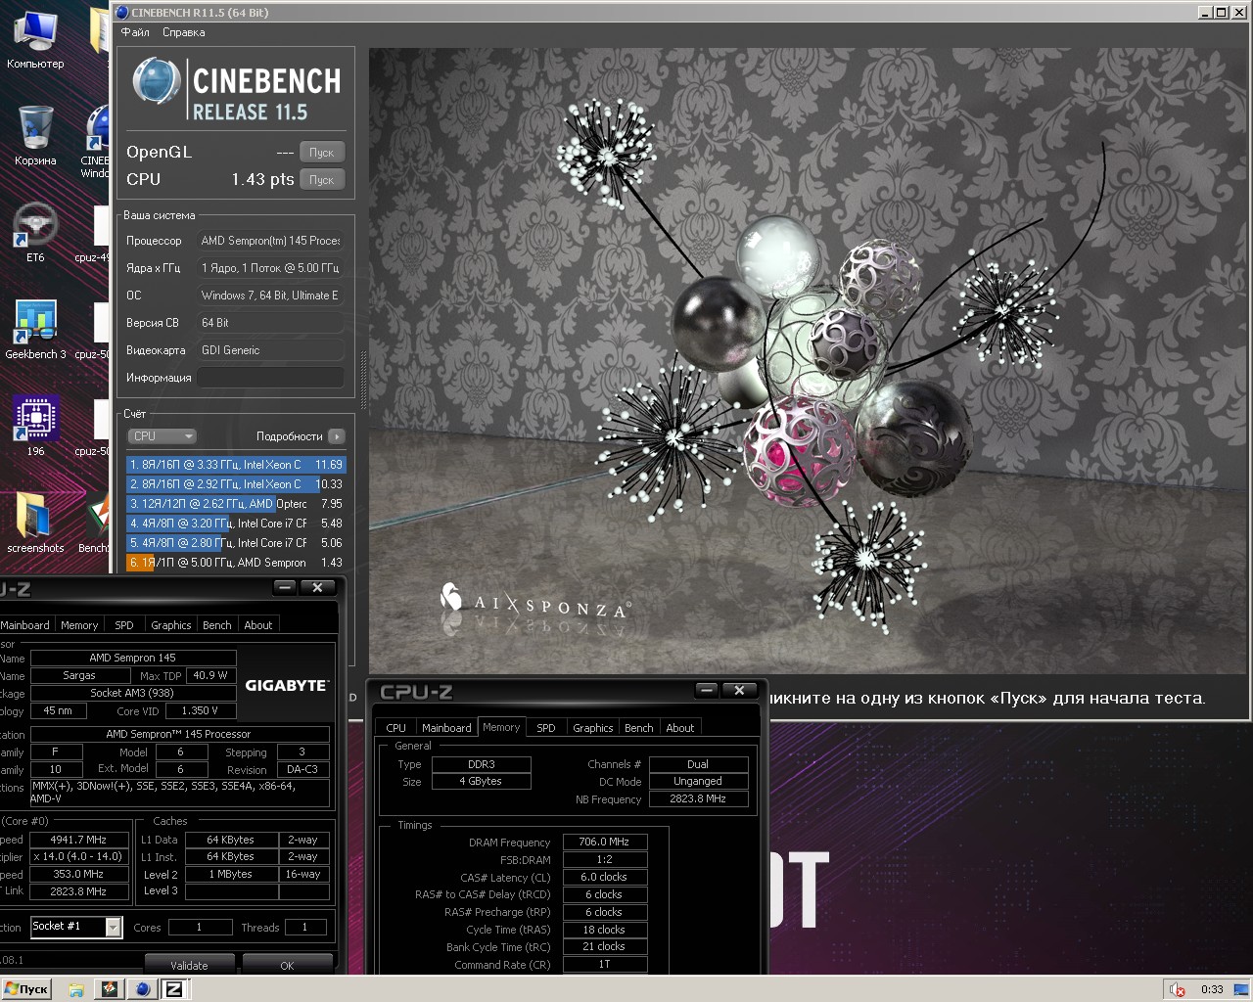The height and width of the screenshot is (1002, 1253).
Task: Open the CINEBENCH Windows desktop shortcut
Action: click(97, 142)
